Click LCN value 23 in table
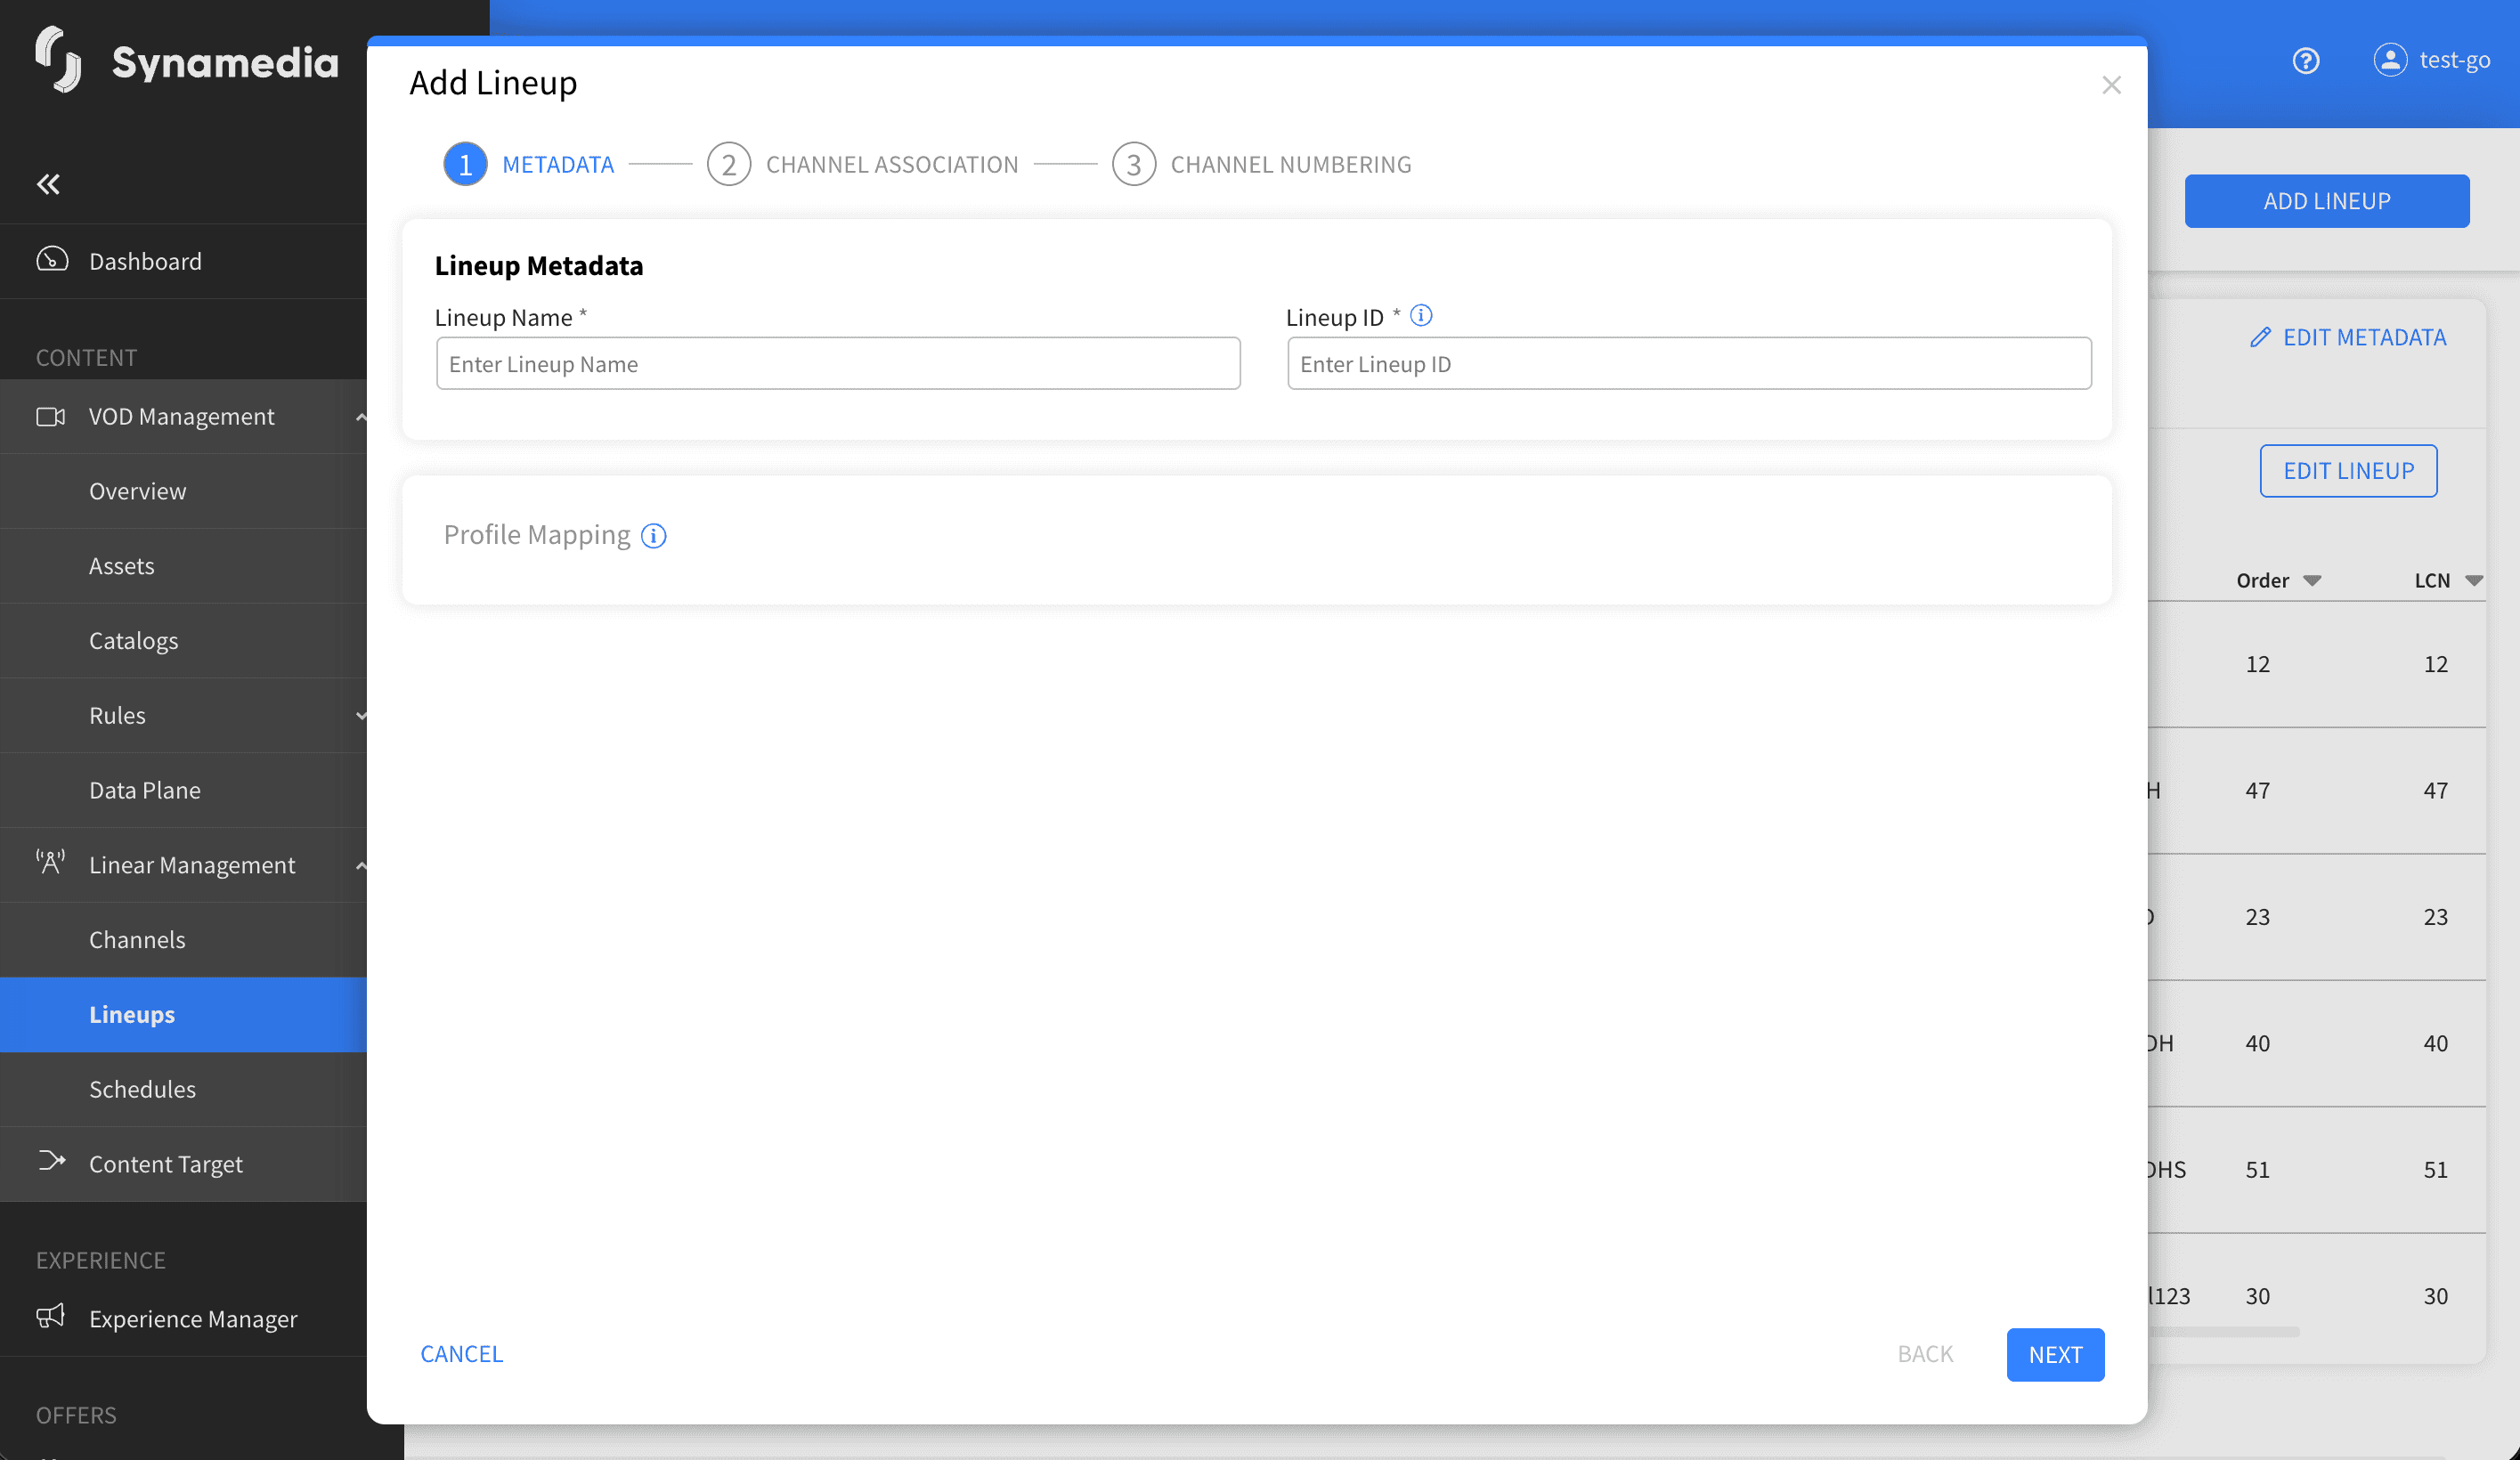This screenshot has height=1460, width=2520. [x=2435, y=917]
